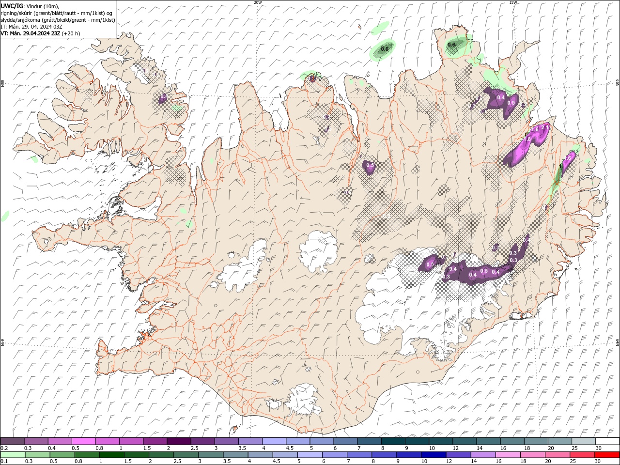
Task: Click the upper scale swatch between 4 and 4.5
Action: click(274, 441)
